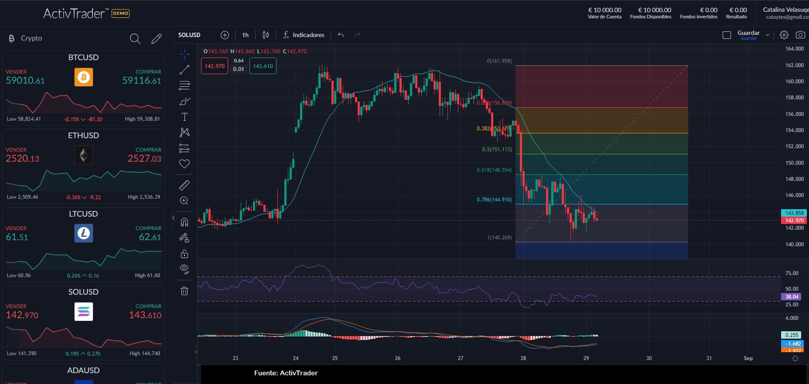
Task: Expand the Guardar dropdown arrow
Action: 768,35
